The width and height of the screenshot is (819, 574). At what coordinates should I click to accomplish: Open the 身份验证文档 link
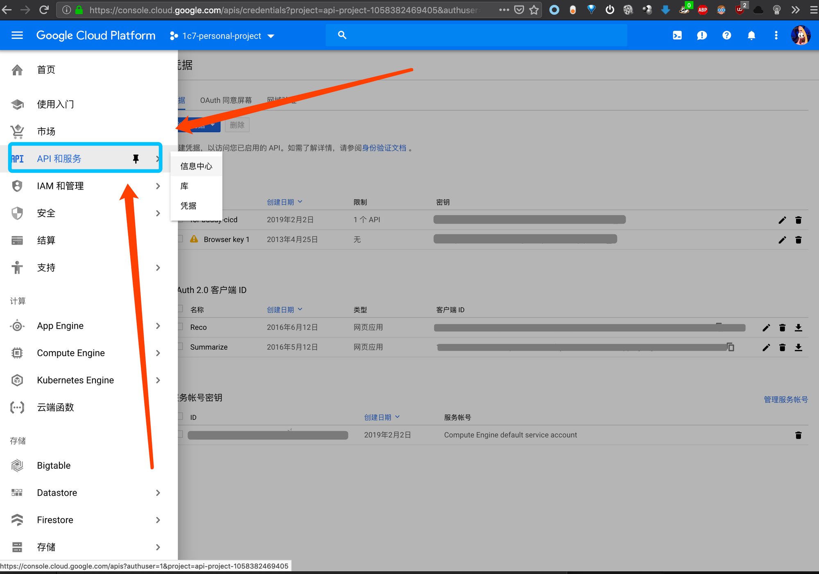pos(384,148)
